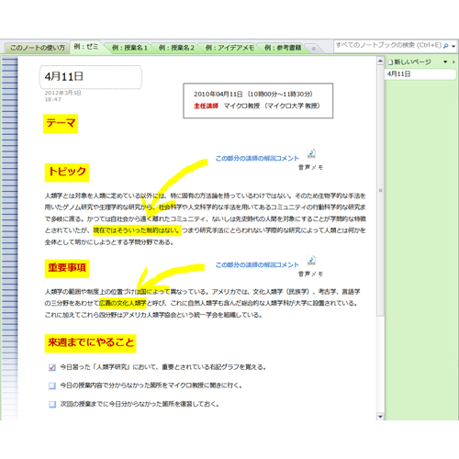
Task: Click the vertical scrollbar thumb
Action: point(380,191)
